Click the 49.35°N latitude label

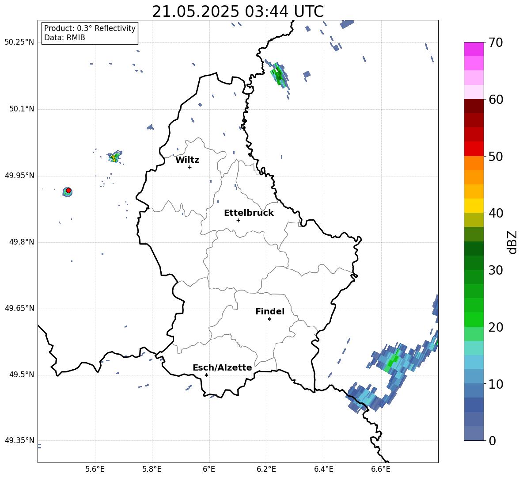tap(19, 440)
